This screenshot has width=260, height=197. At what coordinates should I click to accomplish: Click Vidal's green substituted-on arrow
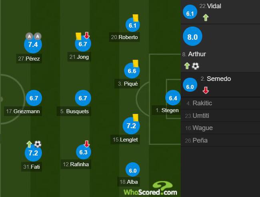click(x=206, y=18)
